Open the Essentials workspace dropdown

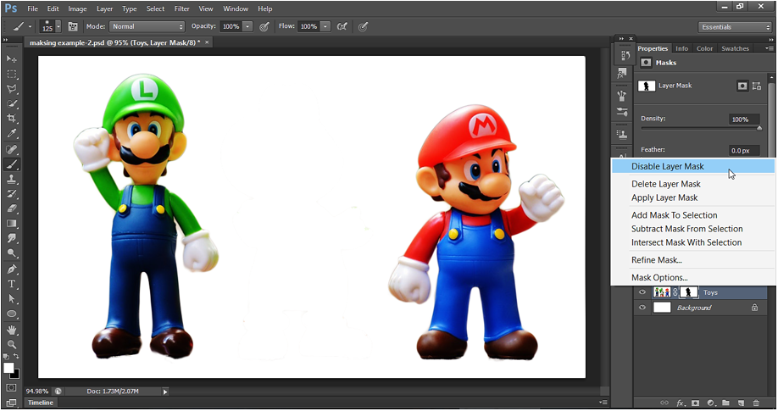[735, 27]
